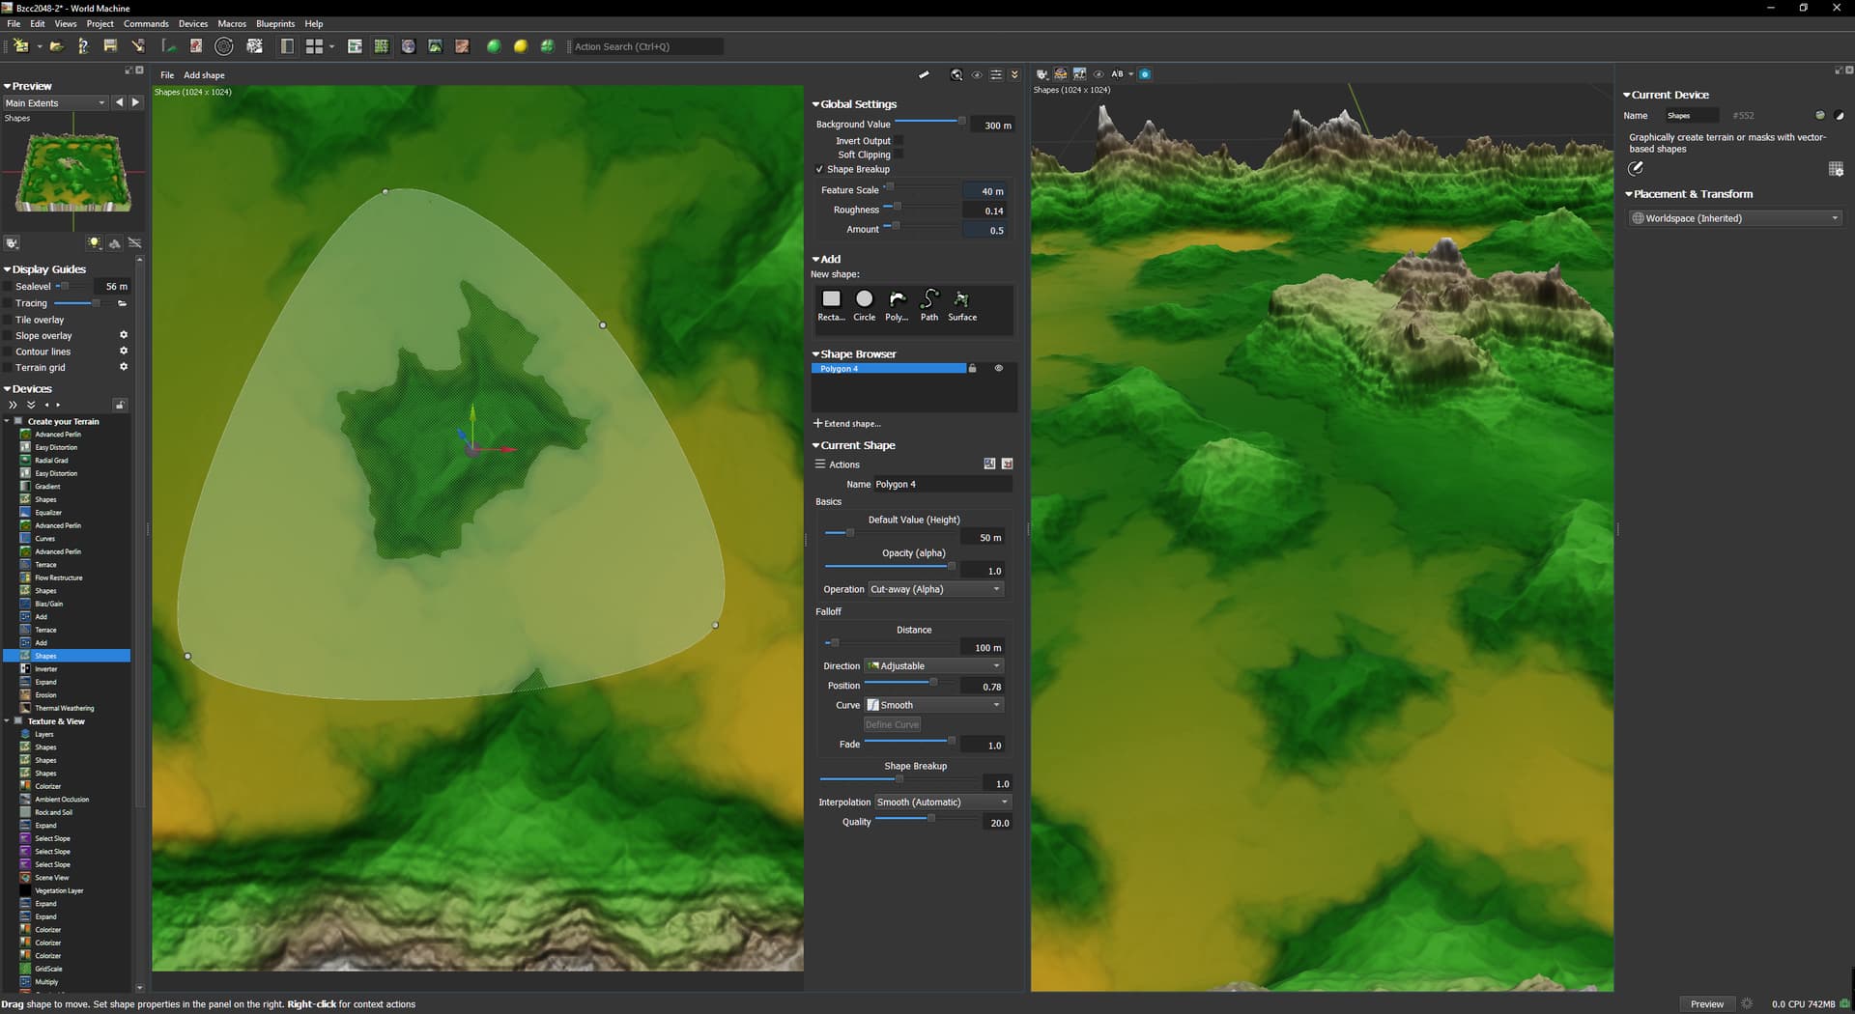Click the Rectangle new shape icon
This screenshot has width=1855, height=1014.
point(831,299)
